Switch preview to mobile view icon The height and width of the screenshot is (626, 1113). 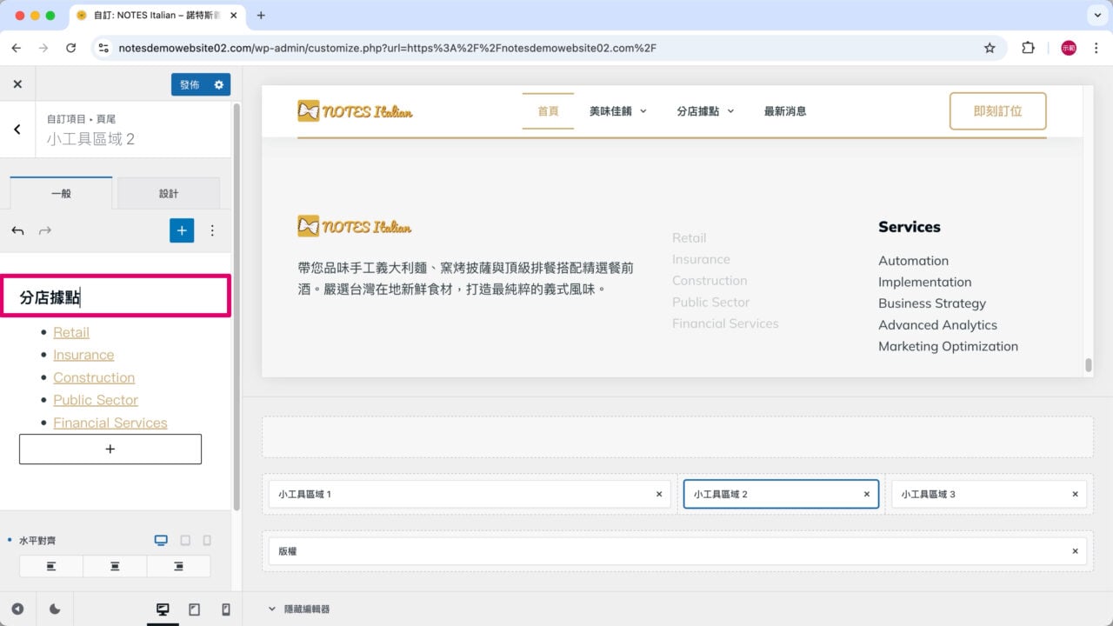[x=223, y=609]
